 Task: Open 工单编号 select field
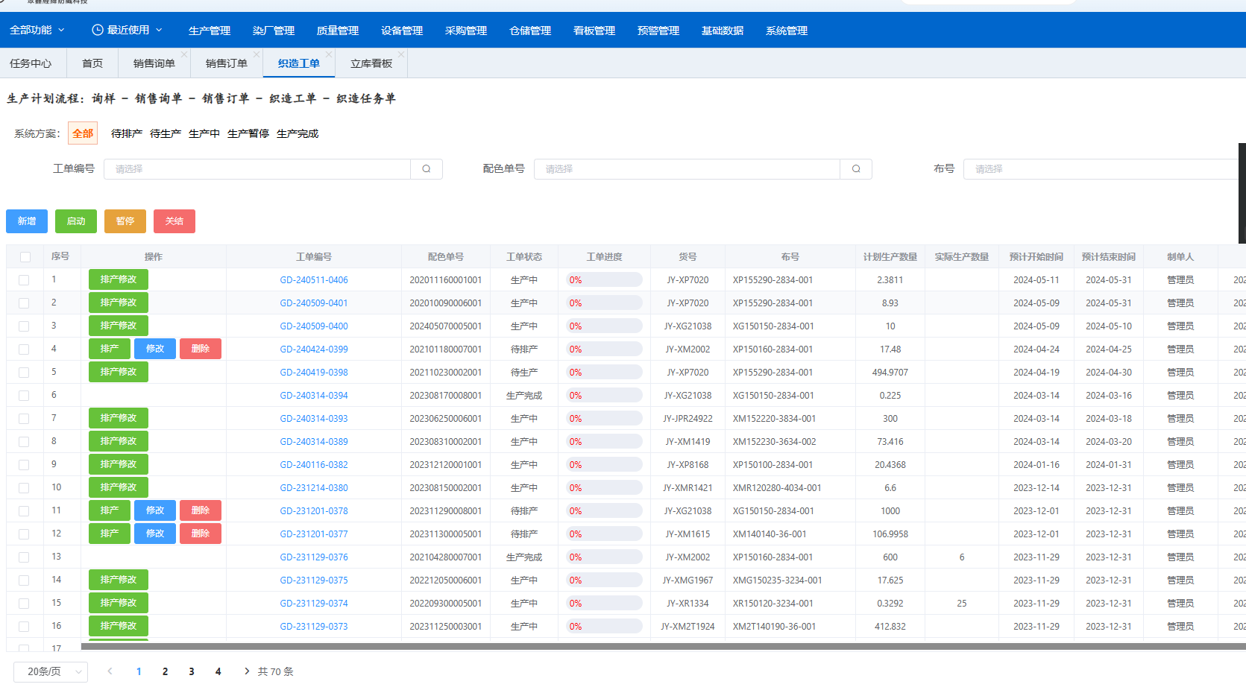(x=257, y=169)
